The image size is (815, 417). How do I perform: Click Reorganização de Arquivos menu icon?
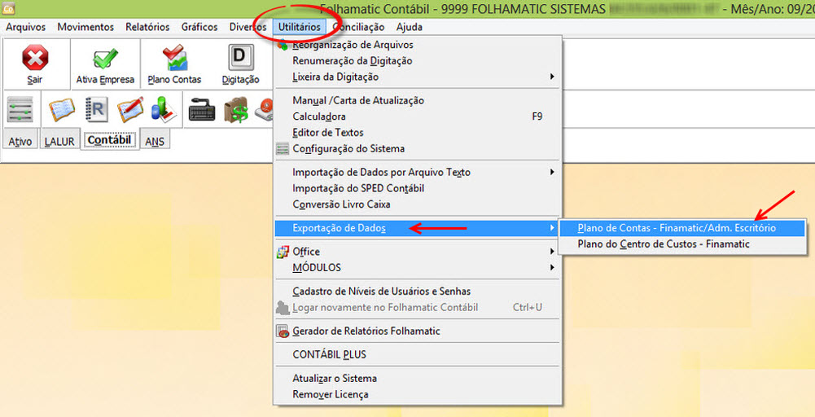[283, 45]
